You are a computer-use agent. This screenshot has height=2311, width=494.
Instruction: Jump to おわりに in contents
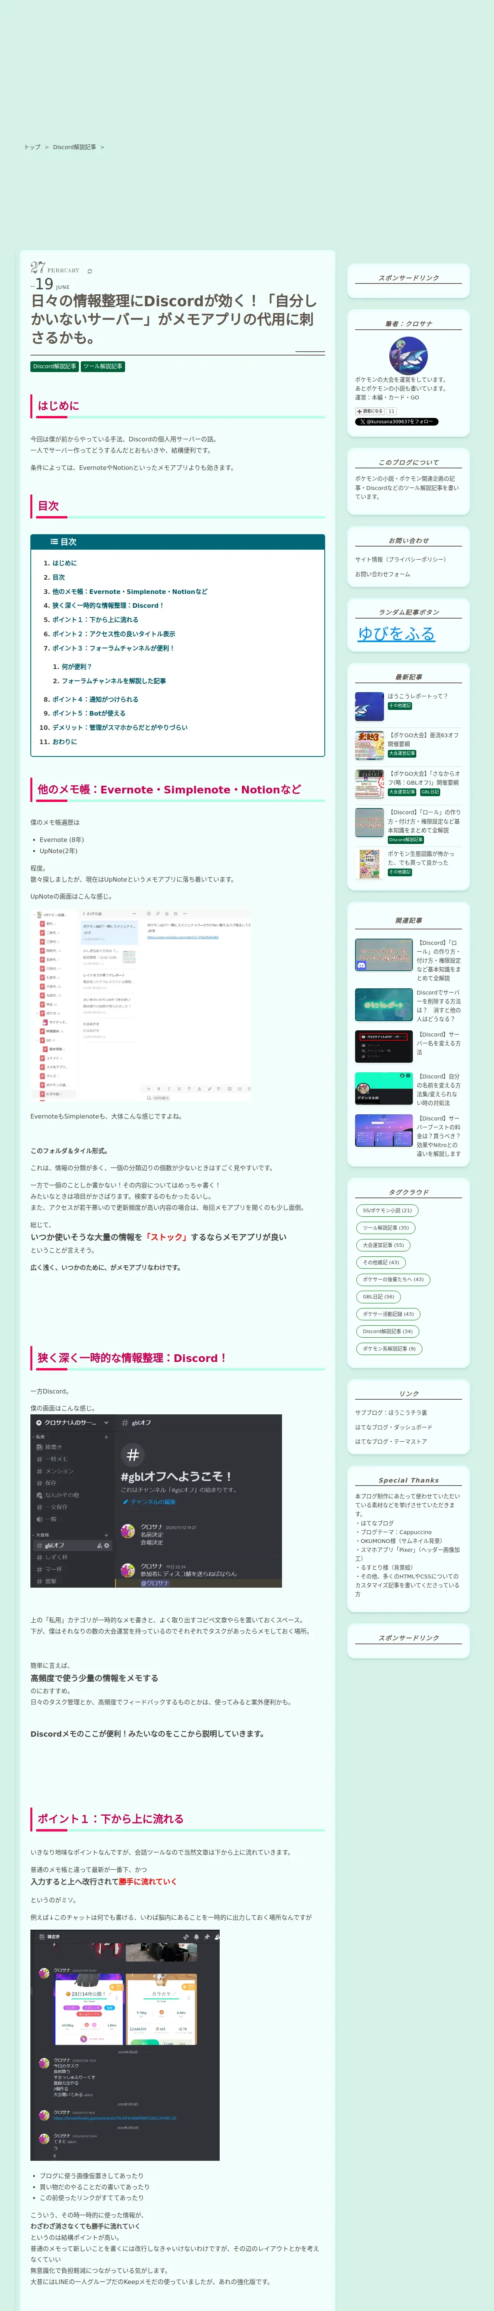(x=65, y=742)
